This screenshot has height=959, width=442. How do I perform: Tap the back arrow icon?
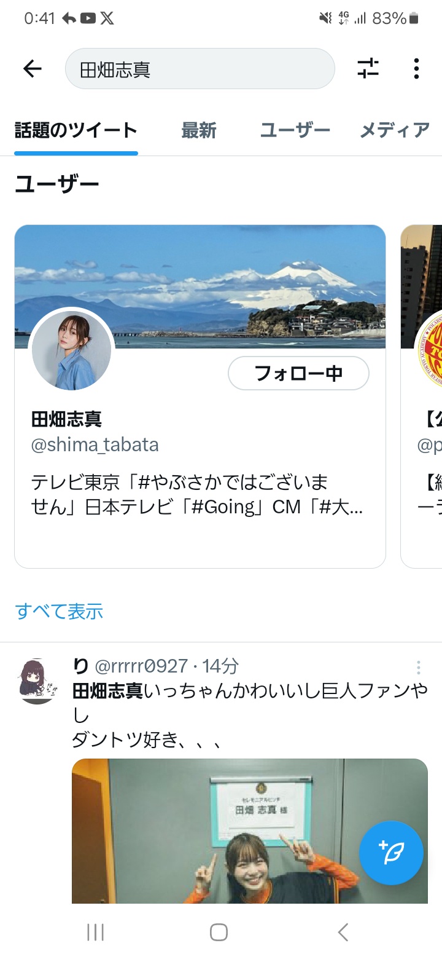click(x=32, y=69)
